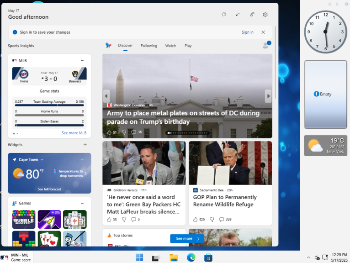Launch File Explorer from taskbar
This screenshot has width=350, height=263.
[174, 258]
